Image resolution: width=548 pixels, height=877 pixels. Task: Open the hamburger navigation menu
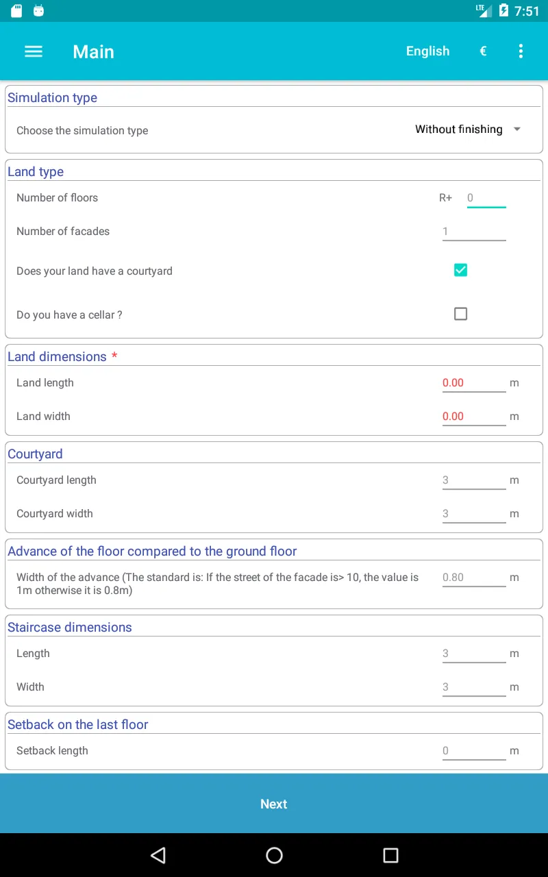click(34, 51)
